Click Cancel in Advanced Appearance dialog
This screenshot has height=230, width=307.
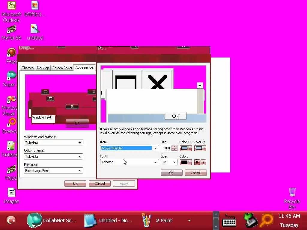click(x=195, y=173)
